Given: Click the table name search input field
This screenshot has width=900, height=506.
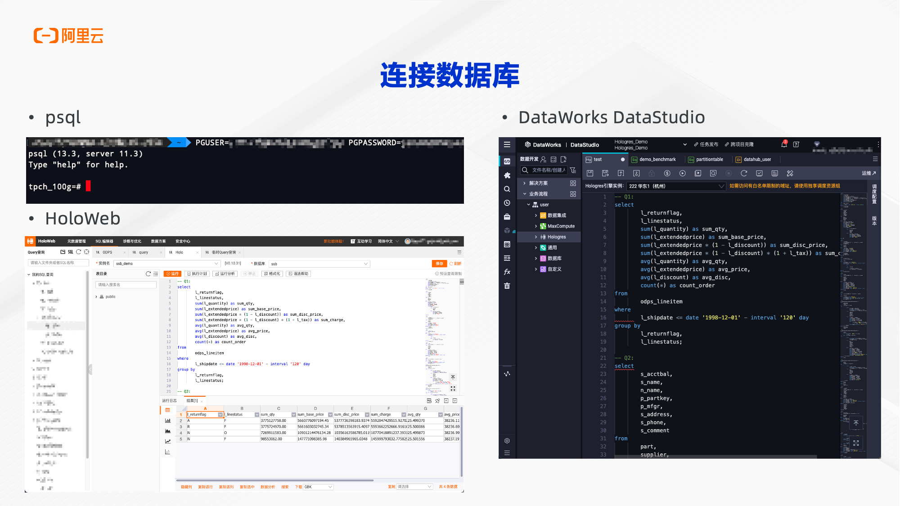Looking at the screenshot, I should tap(126, 285).
